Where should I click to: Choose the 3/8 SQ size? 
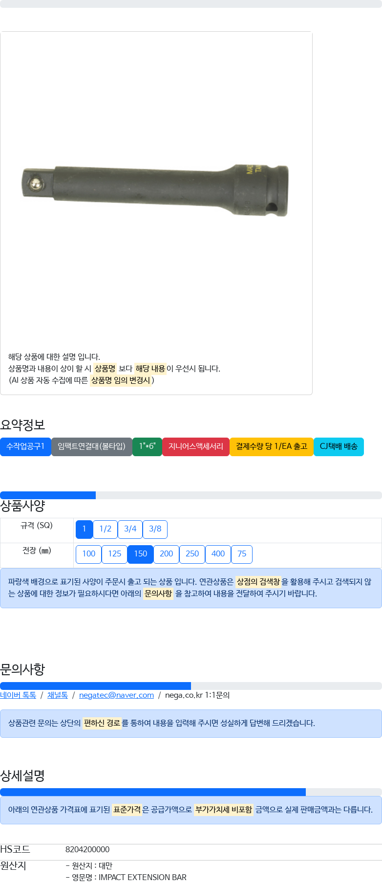pyautogui.click(x=155, y=529)
